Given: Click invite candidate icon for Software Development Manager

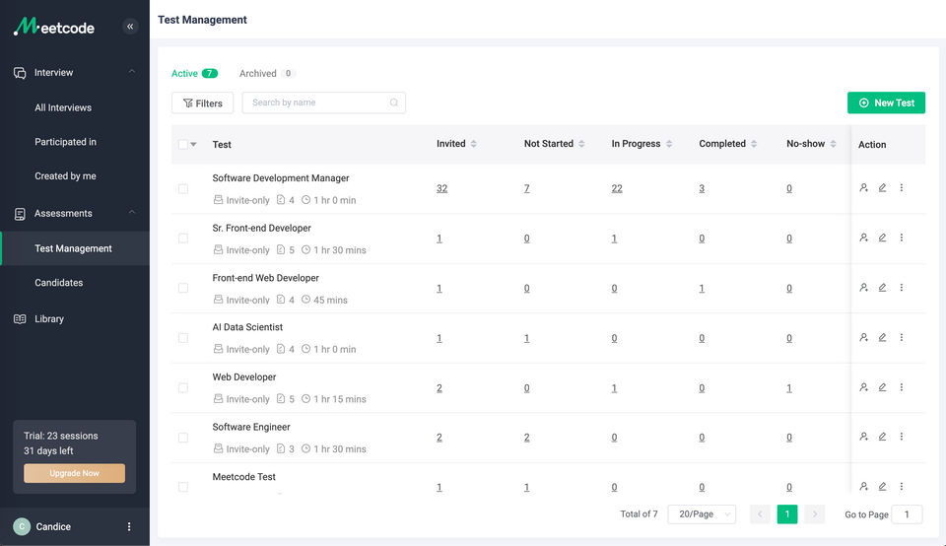Looking at the screenshot, I should 863,187.
